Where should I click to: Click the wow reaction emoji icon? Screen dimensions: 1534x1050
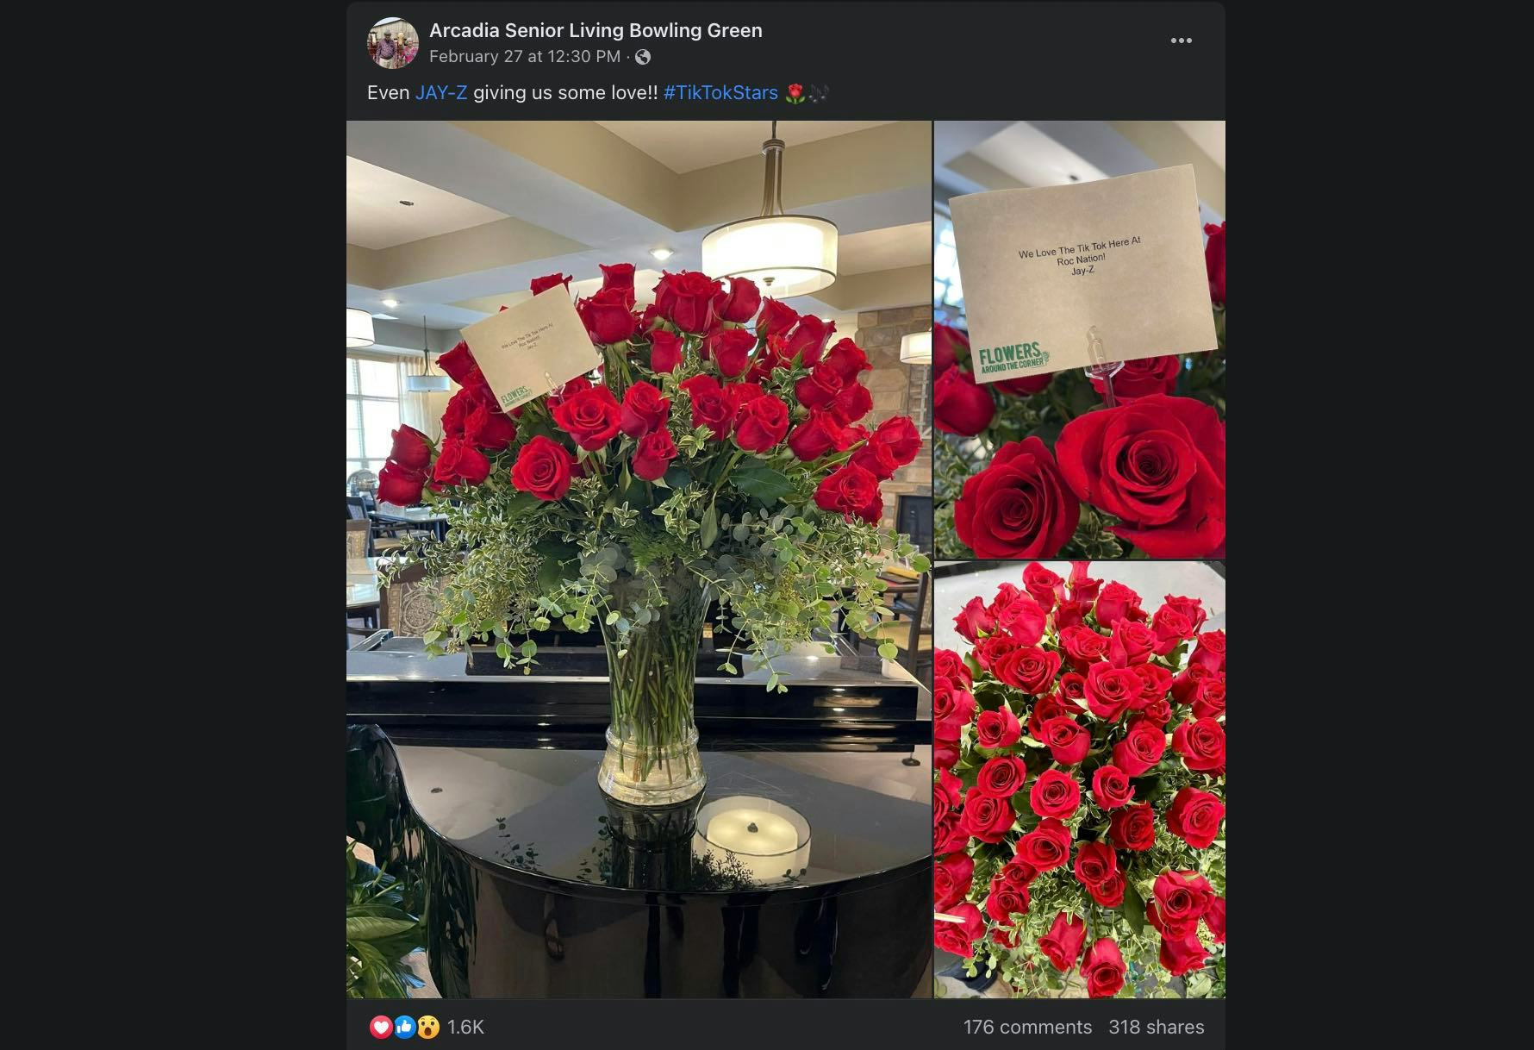tap(428, 1027)
